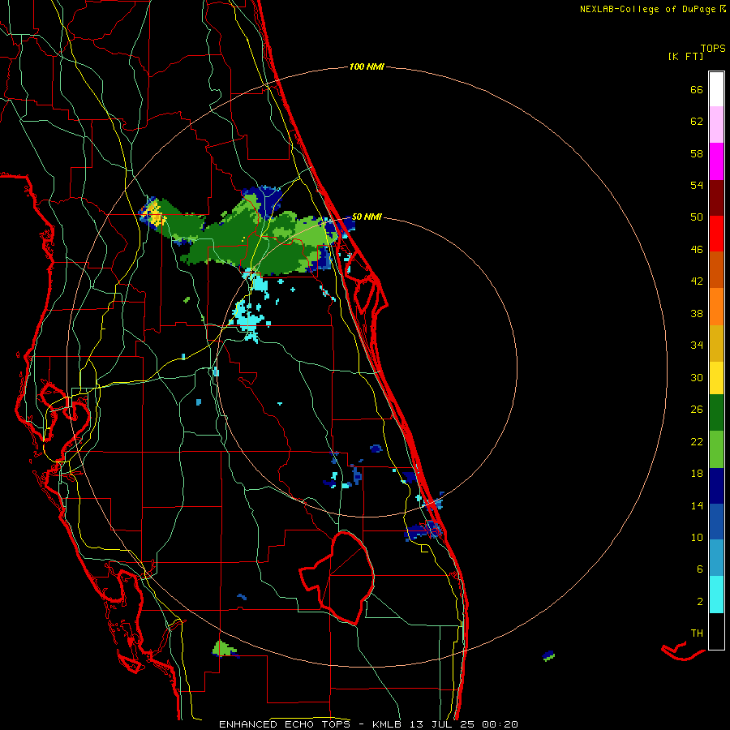Click the legend value "42"

[697, 281]
